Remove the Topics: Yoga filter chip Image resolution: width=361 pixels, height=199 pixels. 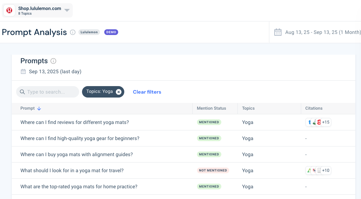tap(119, 92)
